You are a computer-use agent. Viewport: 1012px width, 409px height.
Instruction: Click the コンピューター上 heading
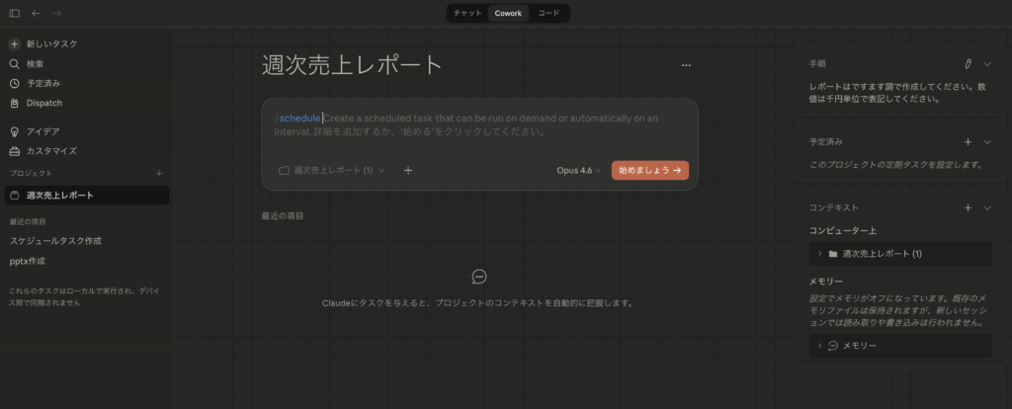[842, 230]
